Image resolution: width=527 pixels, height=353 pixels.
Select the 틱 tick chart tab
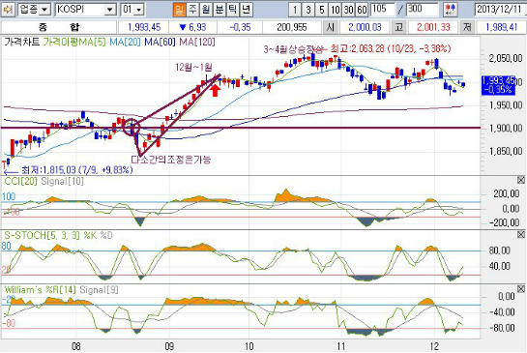point(233,10)
